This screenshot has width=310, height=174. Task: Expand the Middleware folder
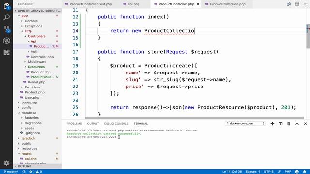click(37, 62)
